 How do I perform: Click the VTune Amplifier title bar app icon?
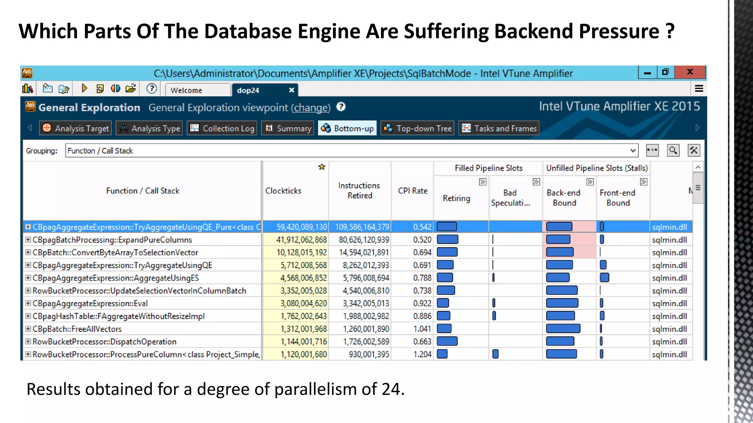[27, 73]
